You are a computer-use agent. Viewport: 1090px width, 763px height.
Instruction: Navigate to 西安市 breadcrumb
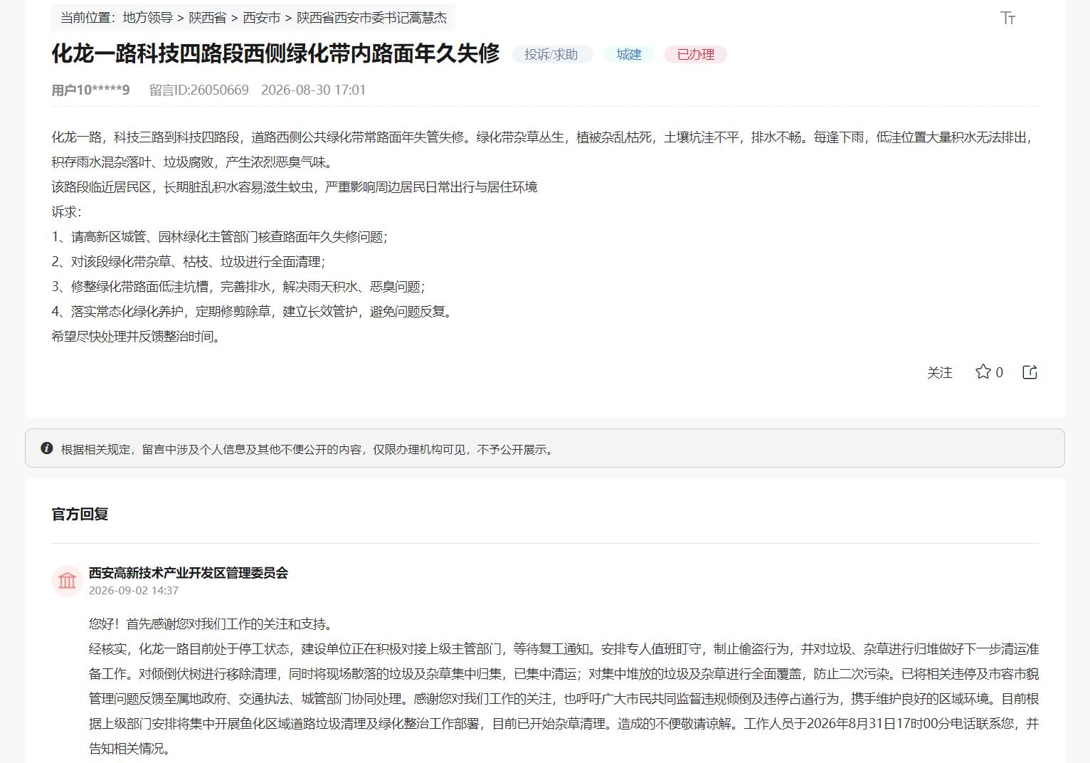coord(262,18)
